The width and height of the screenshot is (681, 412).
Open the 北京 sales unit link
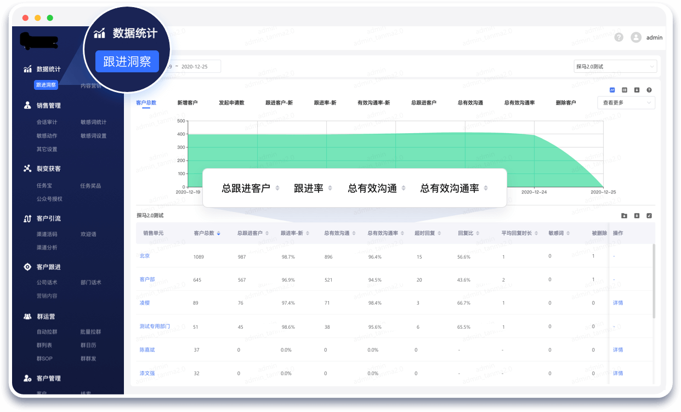pos(144,256)
